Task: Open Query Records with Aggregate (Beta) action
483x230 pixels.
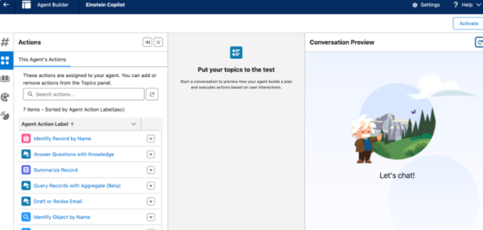Action: click(x=77, y=186)
